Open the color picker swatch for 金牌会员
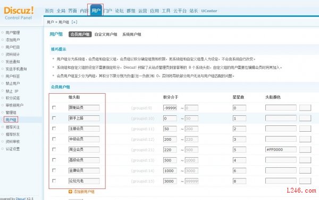 click(305, 170)
